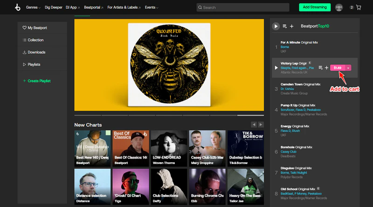Screen dimensions: 373x207
Task: Open the shopping cart icon
Action: click(359, 7)
